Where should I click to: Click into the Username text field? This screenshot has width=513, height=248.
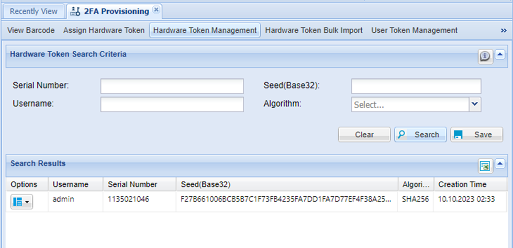[x=172, y=104]
